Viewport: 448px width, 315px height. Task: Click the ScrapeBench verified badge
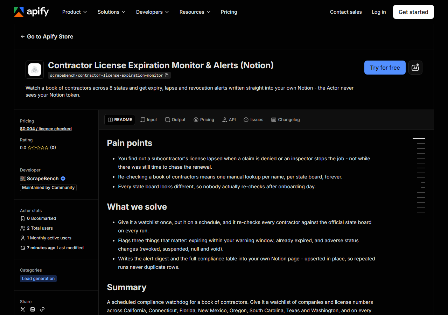(x=63, y=178)
